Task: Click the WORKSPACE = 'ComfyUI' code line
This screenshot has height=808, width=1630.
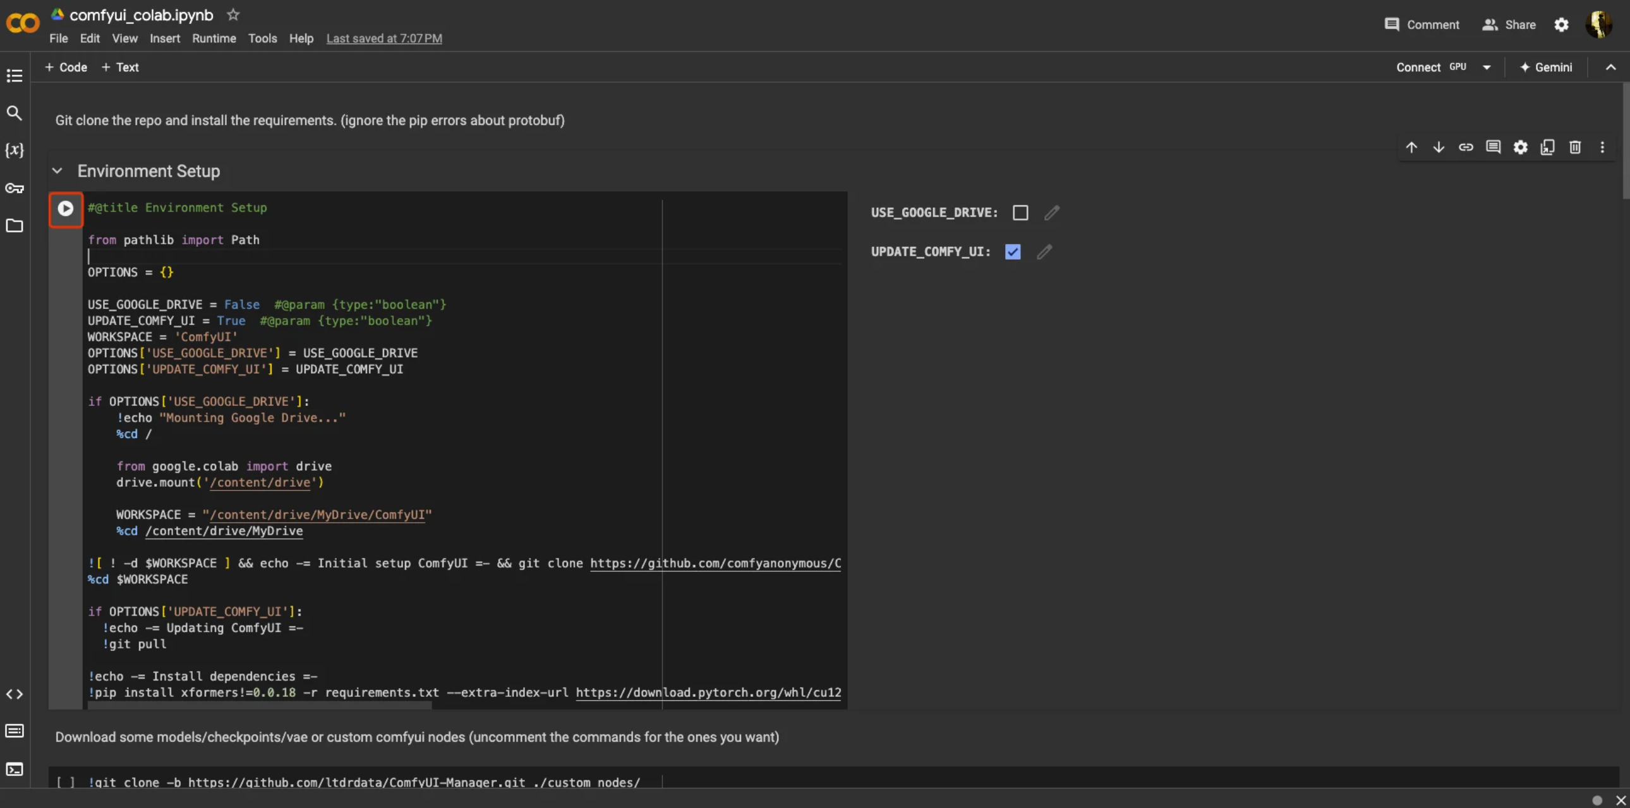Action: [x=162, y=336]
